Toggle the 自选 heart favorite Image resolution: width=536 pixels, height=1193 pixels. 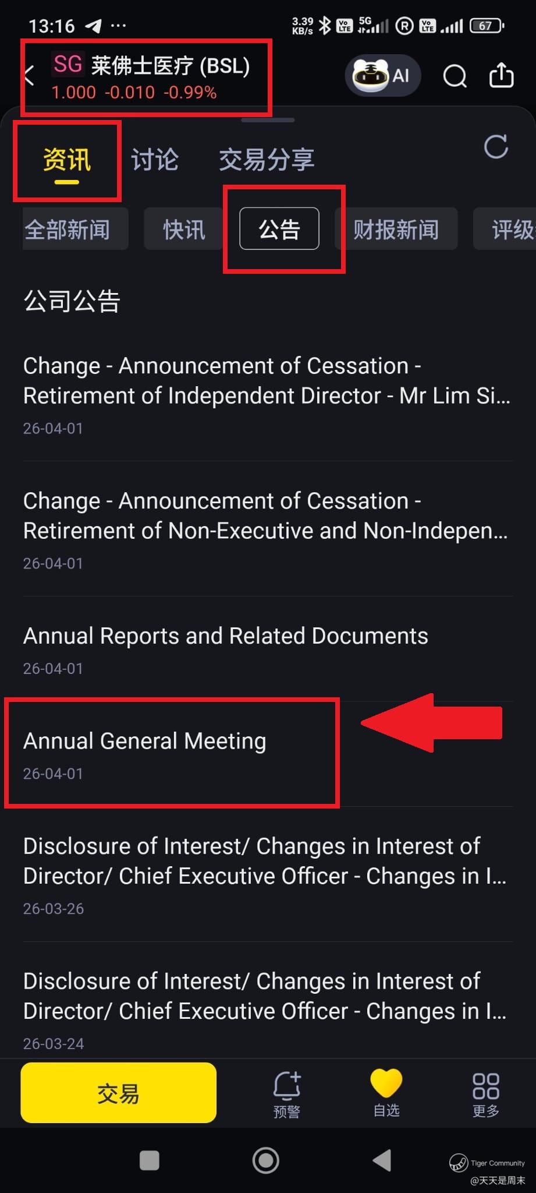(386, 1093)
